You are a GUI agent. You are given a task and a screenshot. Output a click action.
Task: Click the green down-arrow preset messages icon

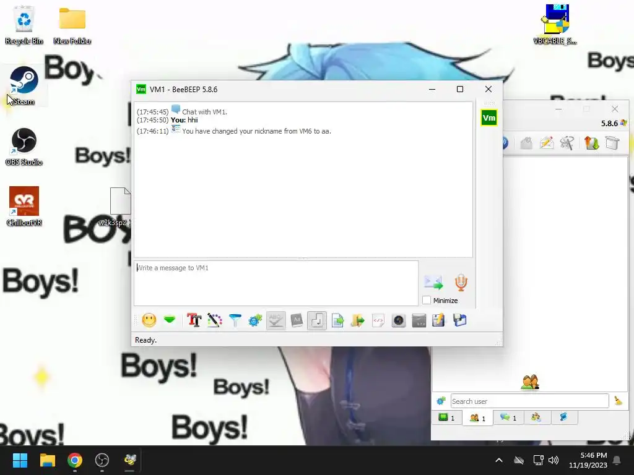(x=170, y=320)
